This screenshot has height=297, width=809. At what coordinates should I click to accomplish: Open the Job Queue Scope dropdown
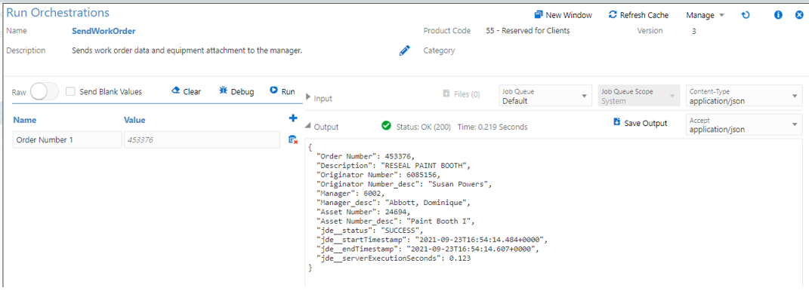tap(638, 96)
